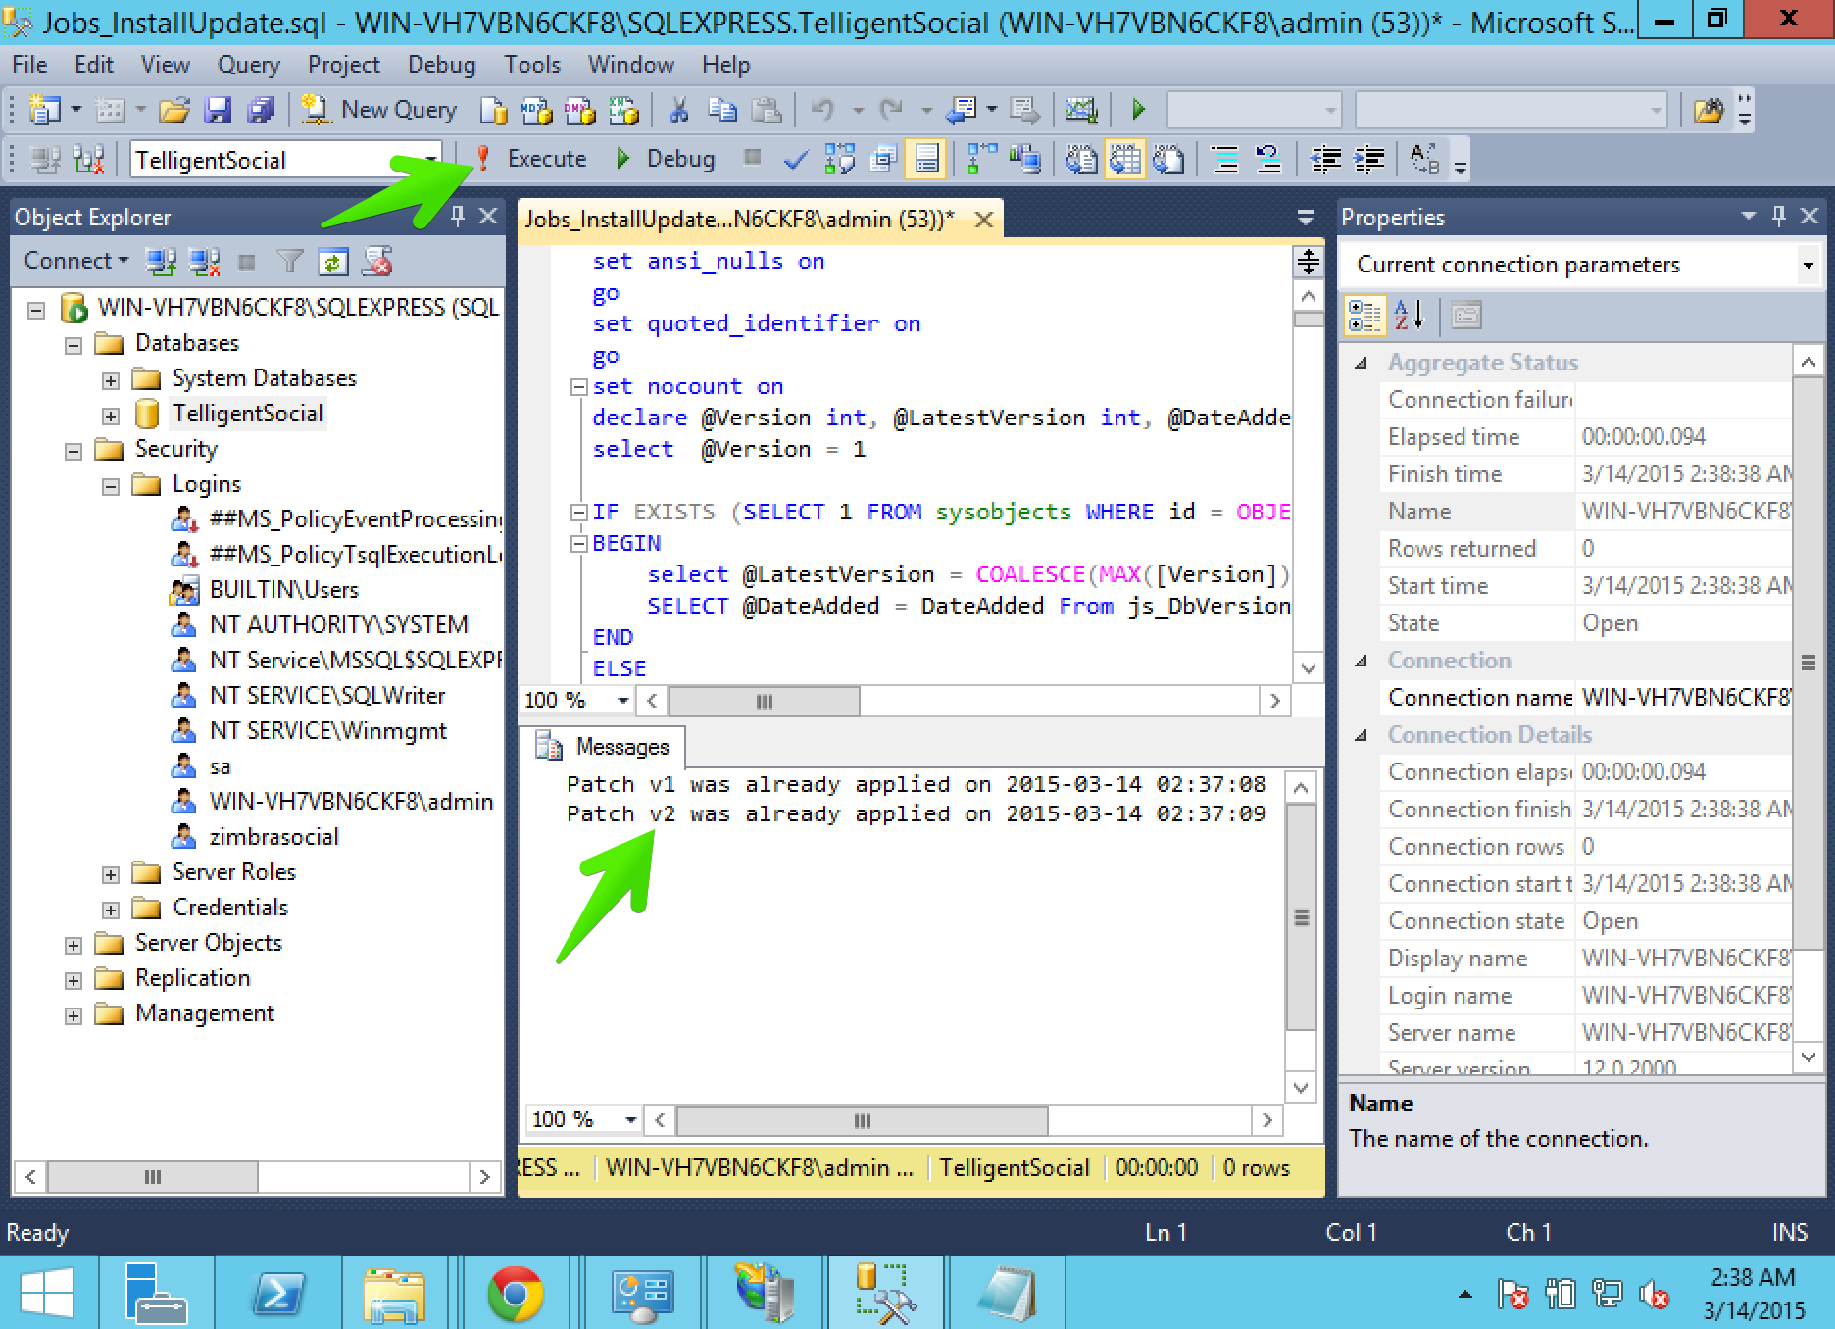Refresh the Object Explorer tree
Image resolution: width=1835 pixels, height=1329 pixels.
(x=333, y=262)
